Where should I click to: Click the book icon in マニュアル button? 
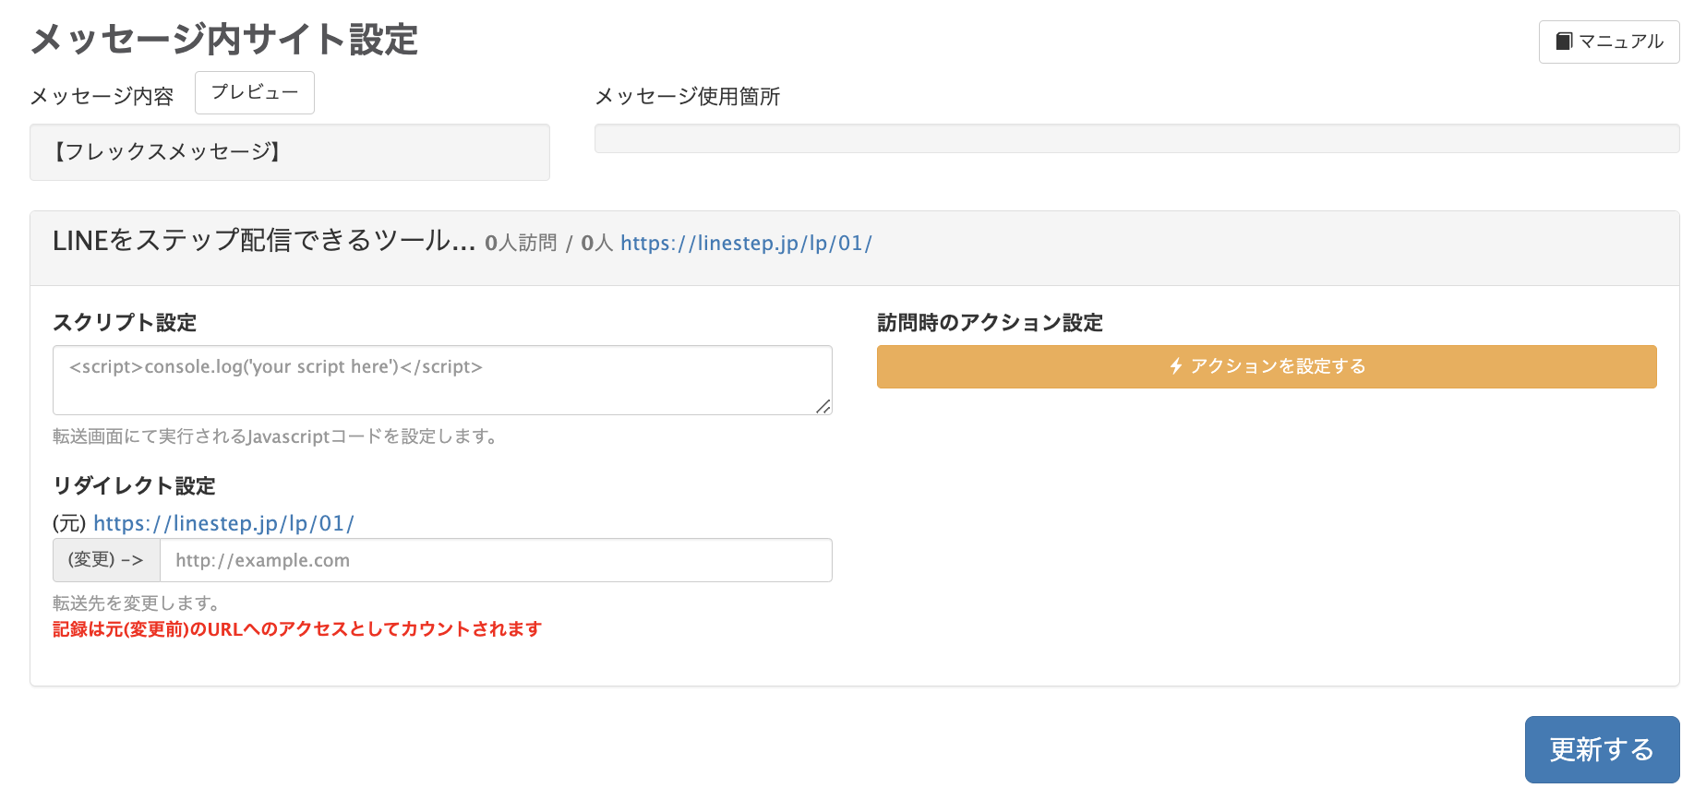point(1564,42)
